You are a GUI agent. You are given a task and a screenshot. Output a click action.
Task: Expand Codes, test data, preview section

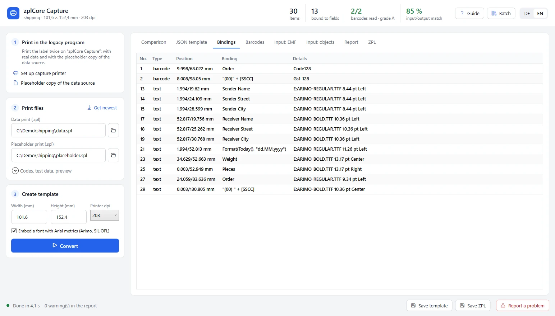(15, 171)
